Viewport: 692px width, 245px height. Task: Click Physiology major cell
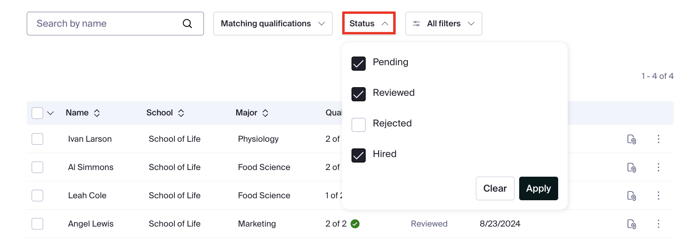[x=258, y=139]
